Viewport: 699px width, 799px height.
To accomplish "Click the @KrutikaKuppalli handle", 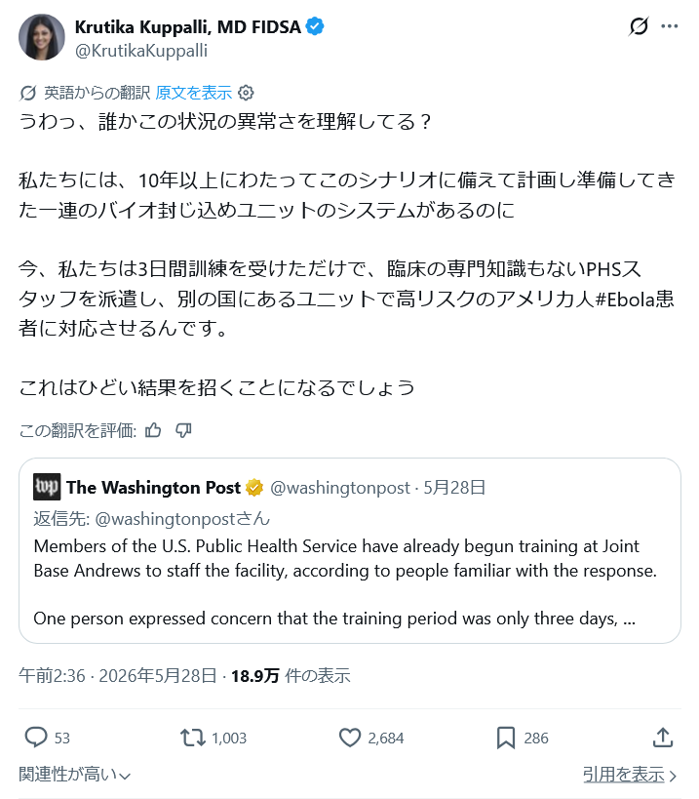I will (141, 51).
